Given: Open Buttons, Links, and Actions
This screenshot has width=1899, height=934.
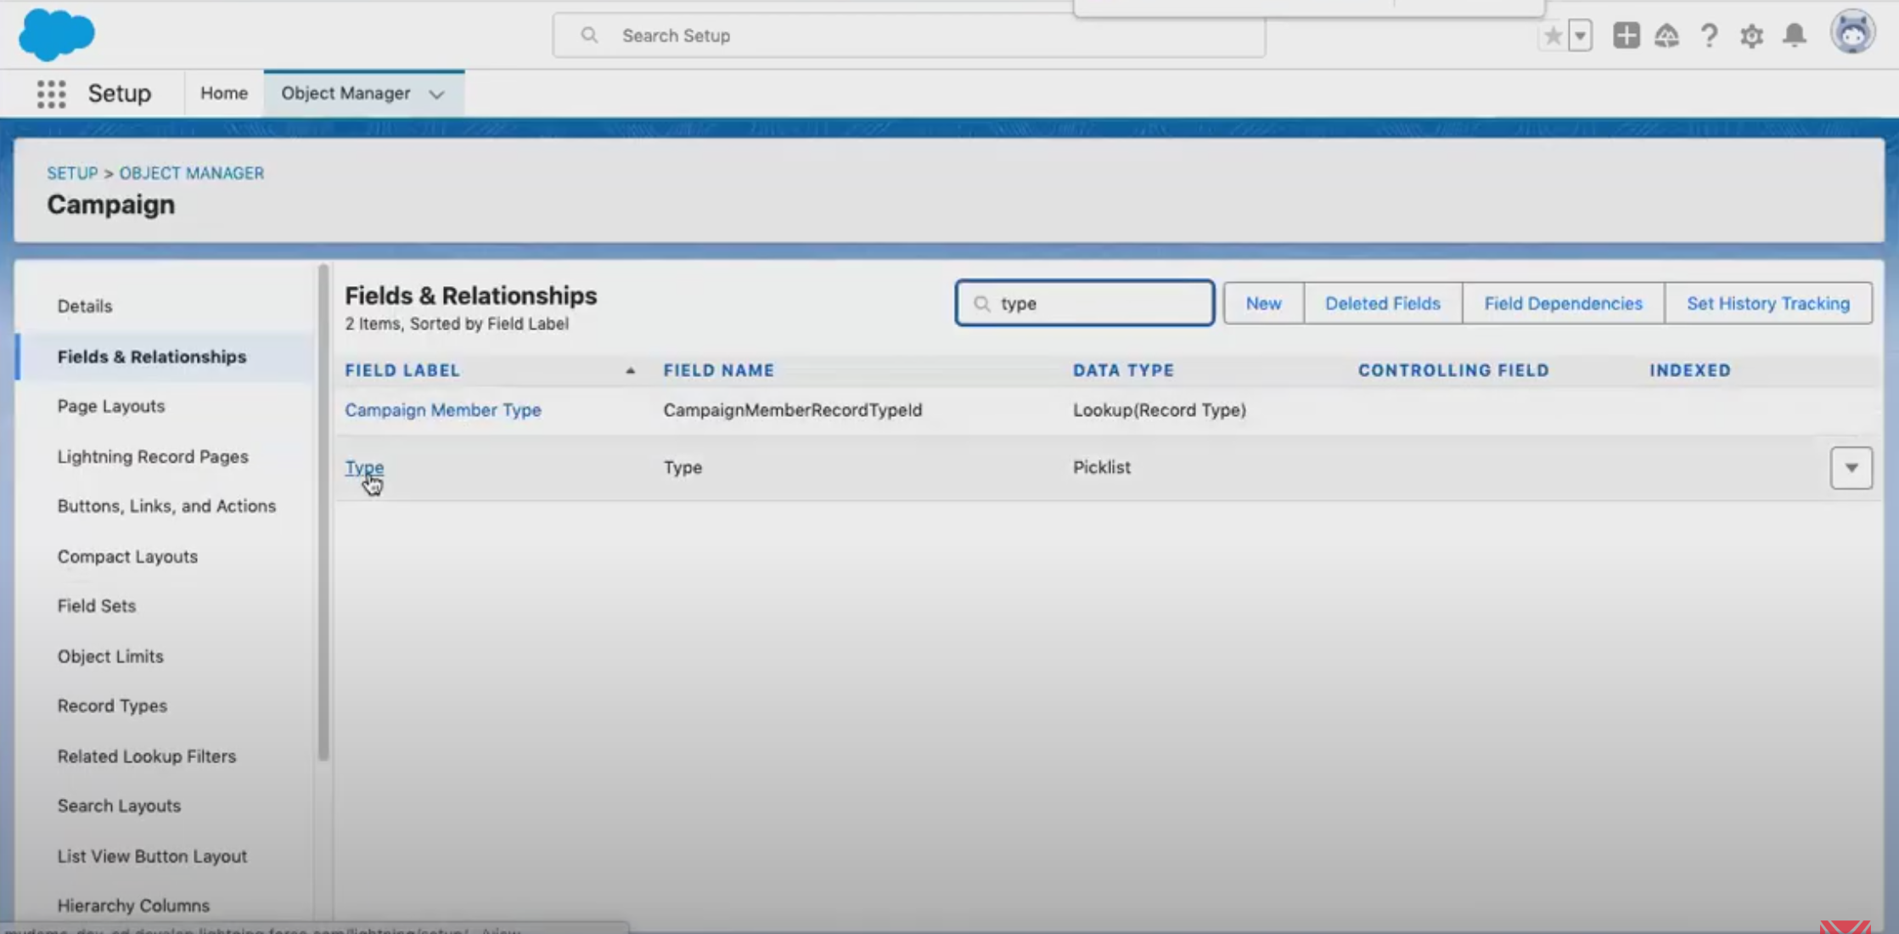Looking at the screenshot, I should point(166,506).
